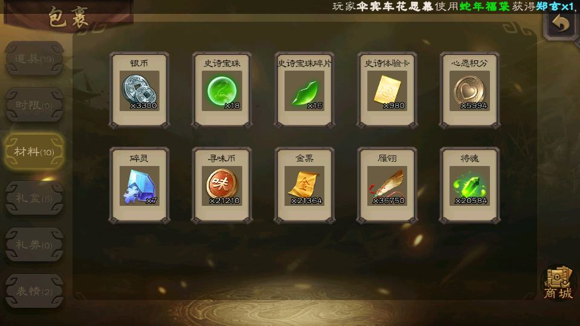Choose the 金票 golden scroll item
This screenshot has height=326, width=580.
[x=304, y=185]
